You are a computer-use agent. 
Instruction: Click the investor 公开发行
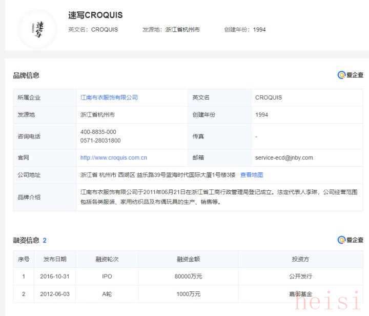300,276
